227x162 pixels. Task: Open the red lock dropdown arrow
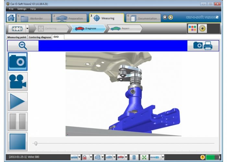[x=91, y=157]
